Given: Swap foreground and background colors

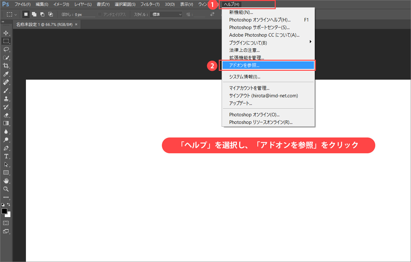Looking at the screenshot, I should [9, 204].
